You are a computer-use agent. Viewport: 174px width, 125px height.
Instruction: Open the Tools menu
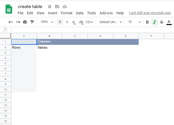[x=91, y=13]
